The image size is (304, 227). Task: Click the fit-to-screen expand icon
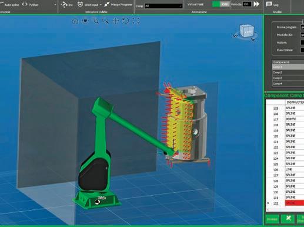click(136, 21)
